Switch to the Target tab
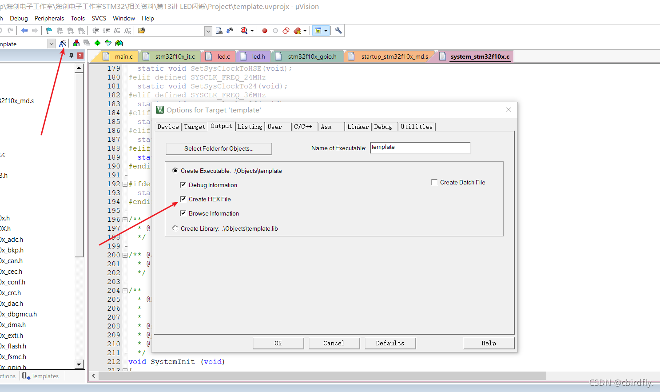660x392 pixels. point(195,127)
